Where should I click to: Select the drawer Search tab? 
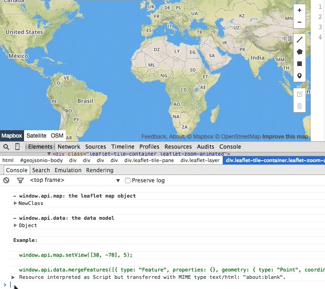[41, 170]
